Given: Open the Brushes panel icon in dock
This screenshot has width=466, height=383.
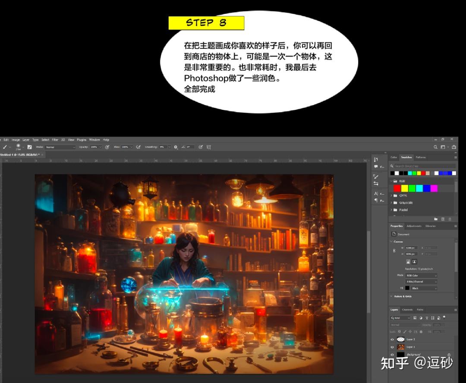Looking at the screenshot, I should [376, 176].
